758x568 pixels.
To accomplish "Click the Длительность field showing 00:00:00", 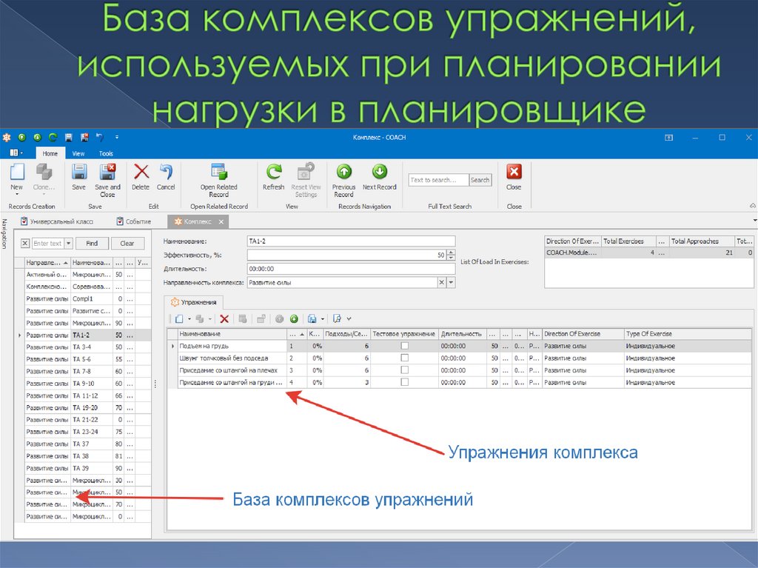I will tap(352, 269).
